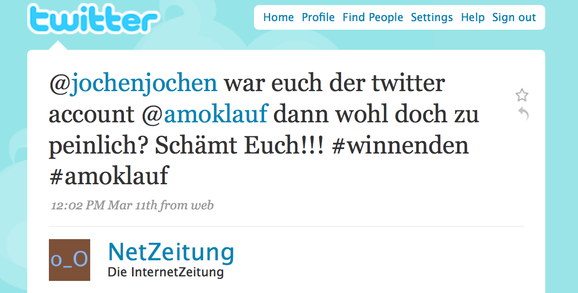The width and height of the screenshot is (578, 293).
Task: Open Find People in navigation
Action: tap(373, 17)
